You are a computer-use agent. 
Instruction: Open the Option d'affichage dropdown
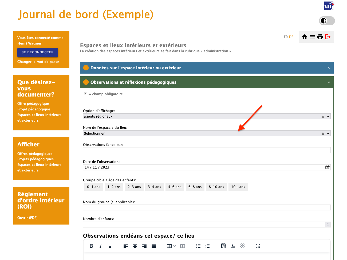coord(207,116)
